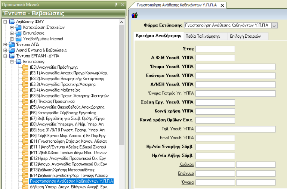287x189 pixels.
Task: Close the Γνωστοποίηση Ανάθεσης Καθηκόντων tab
Action: (x=222, y=5)
